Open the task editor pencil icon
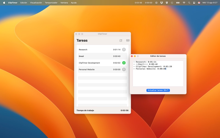 coord(121,41)
